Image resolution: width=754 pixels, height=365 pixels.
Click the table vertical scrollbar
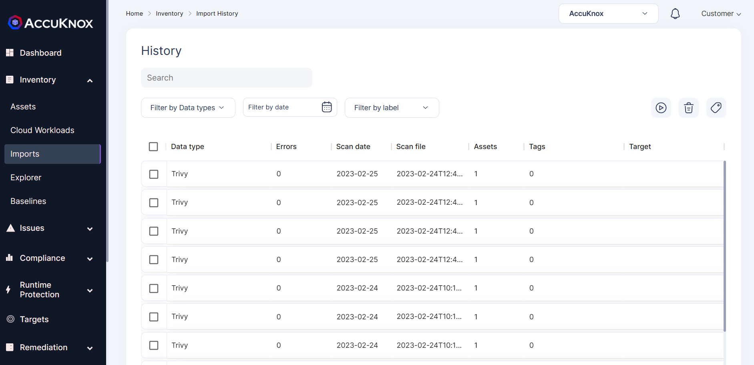click(x=725, y=246)
